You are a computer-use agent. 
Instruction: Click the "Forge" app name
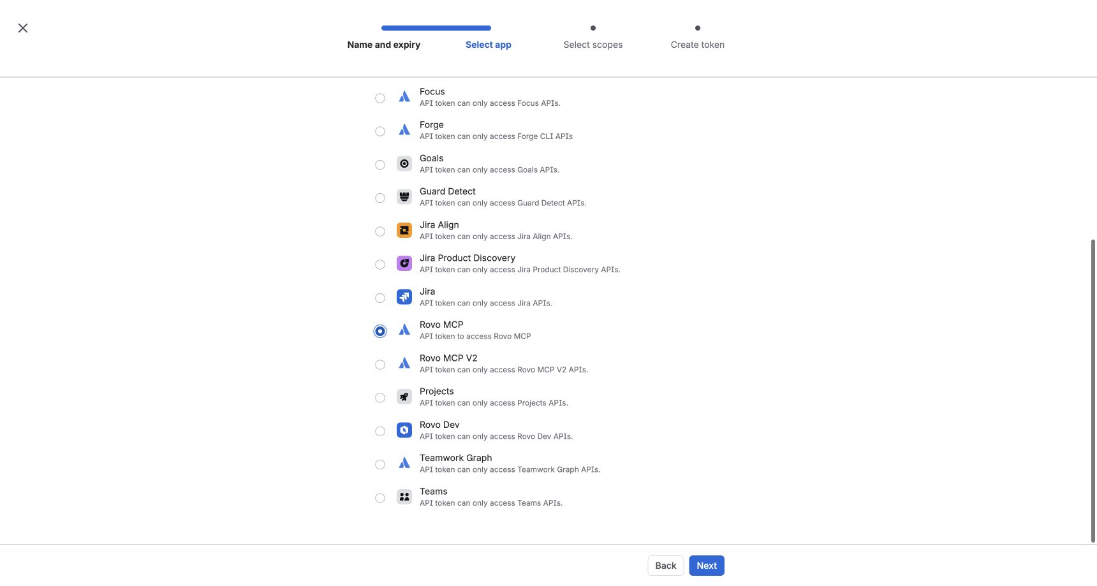pos(432,125)
